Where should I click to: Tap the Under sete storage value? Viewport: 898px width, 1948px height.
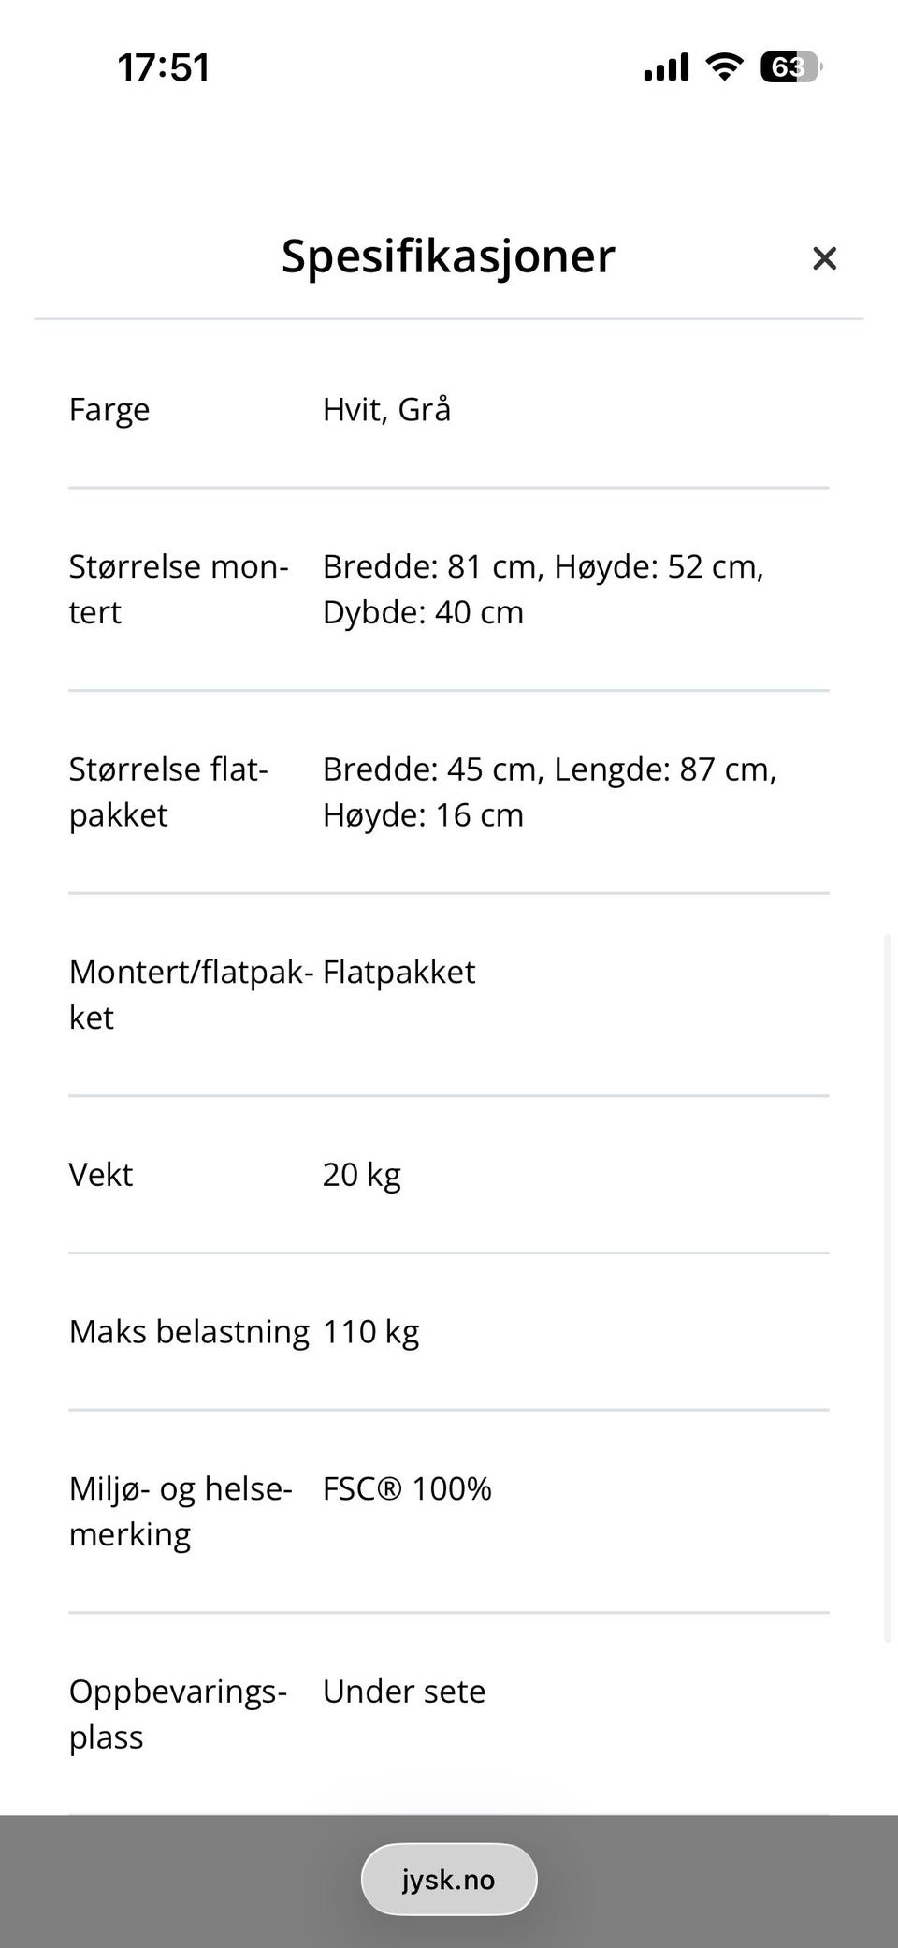[404, 1691]
